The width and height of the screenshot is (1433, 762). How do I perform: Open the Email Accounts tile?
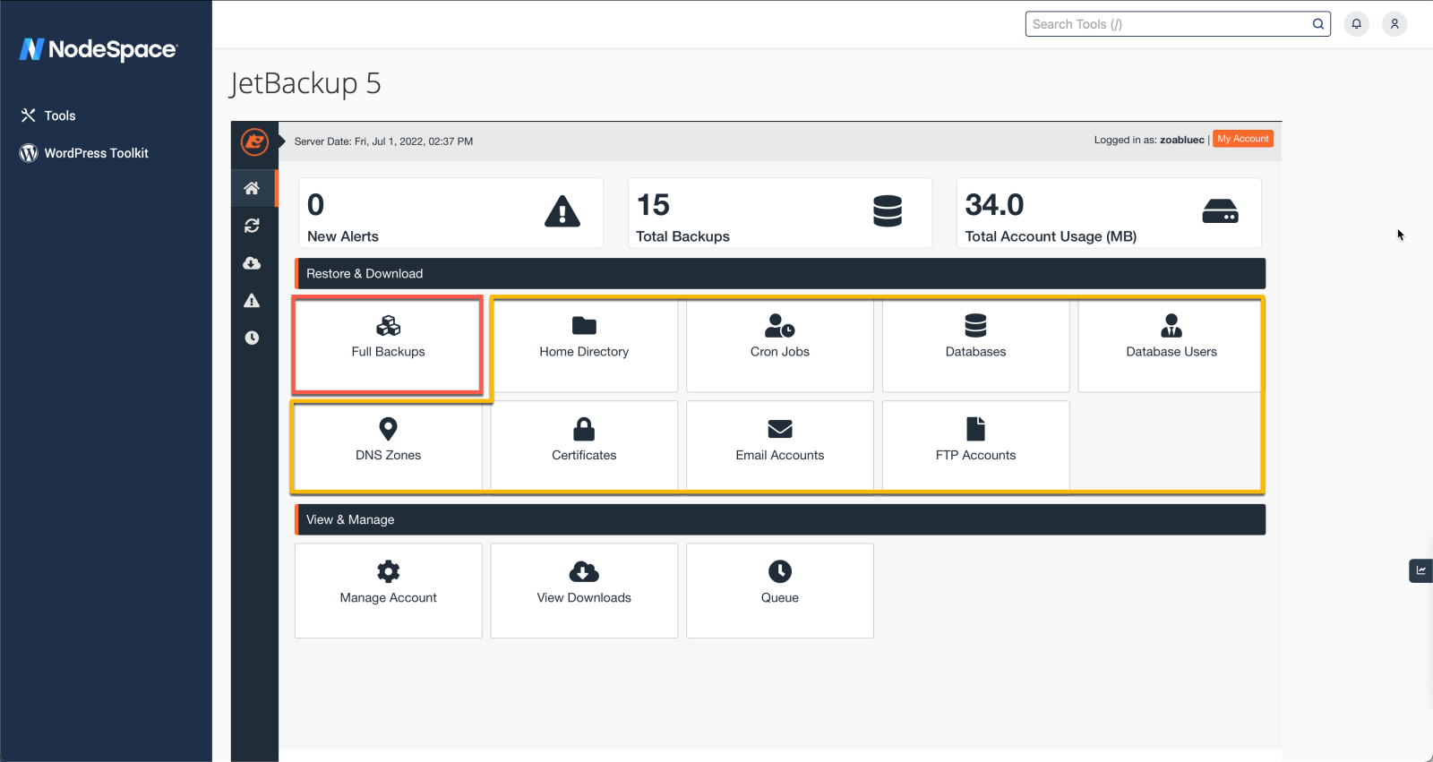click(779, 445)
